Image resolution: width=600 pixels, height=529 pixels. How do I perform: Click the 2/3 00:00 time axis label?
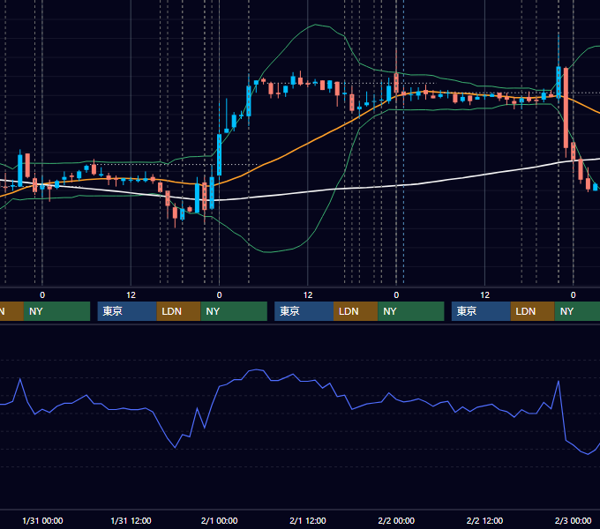point(573,520)
